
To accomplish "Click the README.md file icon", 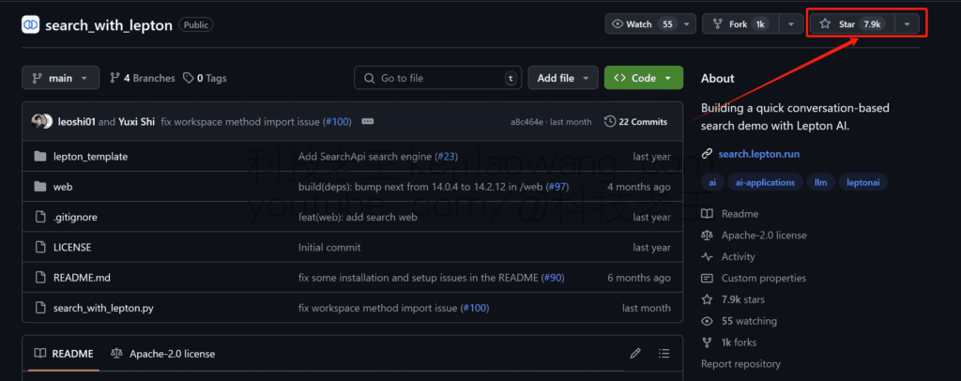I will click(40, 278).
